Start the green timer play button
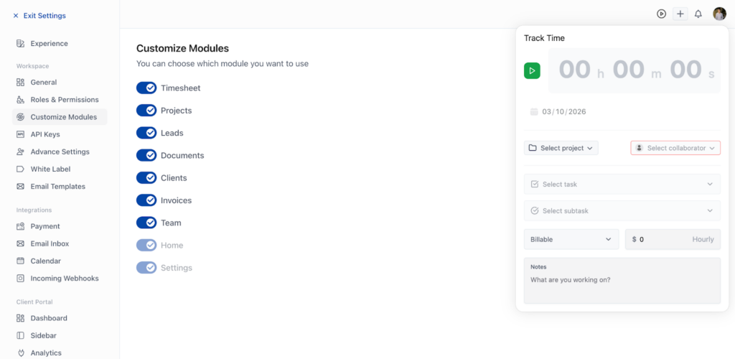The image size is (735, 359). tap(532, 70)
